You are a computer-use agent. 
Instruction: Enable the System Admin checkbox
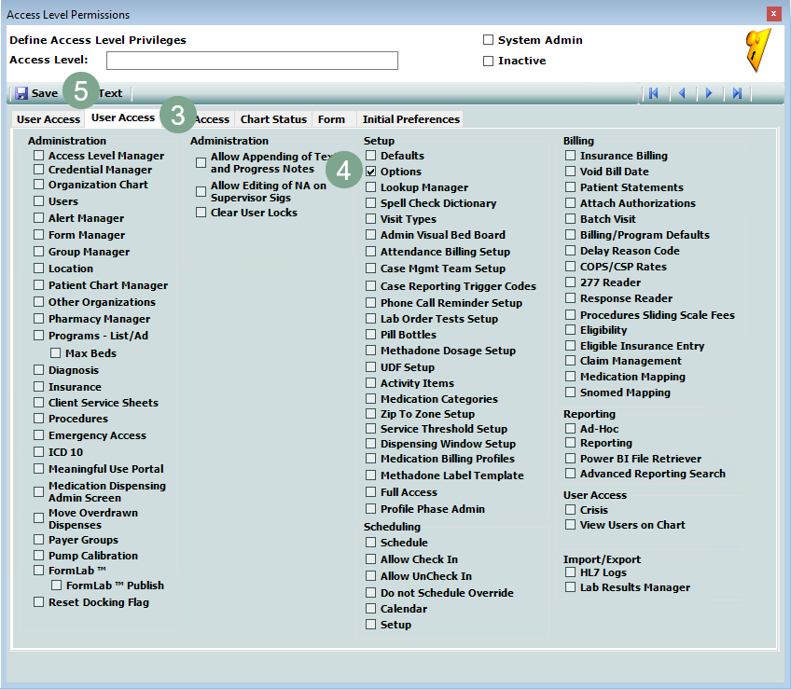click(488, 40)
